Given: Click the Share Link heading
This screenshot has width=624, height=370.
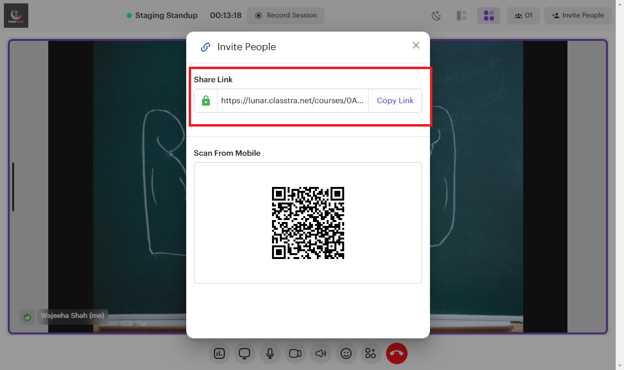Looking at the screenshot, I should click(x=214, y=80).
